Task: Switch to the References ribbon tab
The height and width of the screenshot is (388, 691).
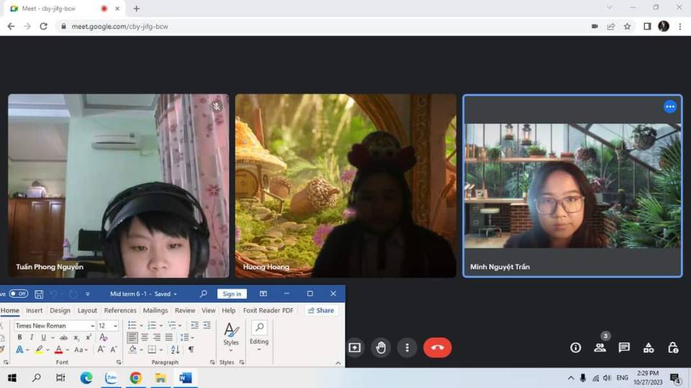Action: tap(120, 310)
